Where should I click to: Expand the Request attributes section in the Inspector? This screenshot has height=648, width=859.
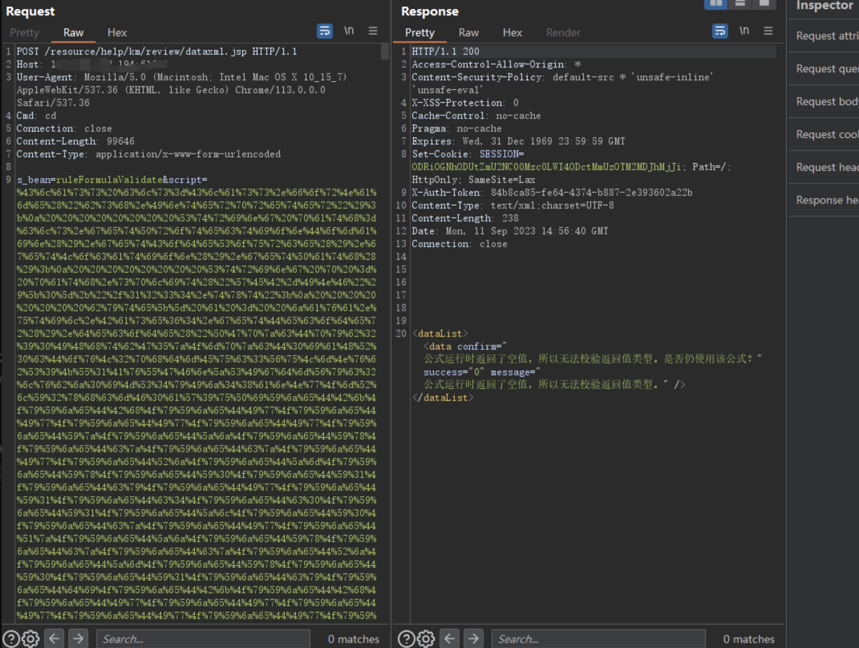[x=824, y=36]
